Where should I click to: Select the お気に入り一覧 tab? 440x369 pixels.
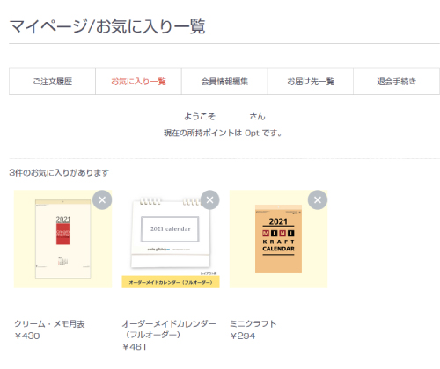coord(138,81)
